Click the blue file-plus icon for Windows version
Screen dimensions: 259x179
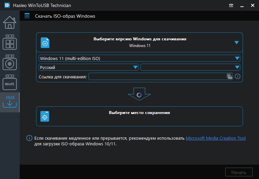click(x=45, y=43)
